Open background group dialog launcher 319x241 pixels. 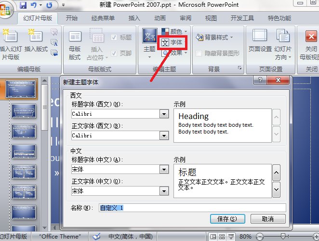(239, 68)
